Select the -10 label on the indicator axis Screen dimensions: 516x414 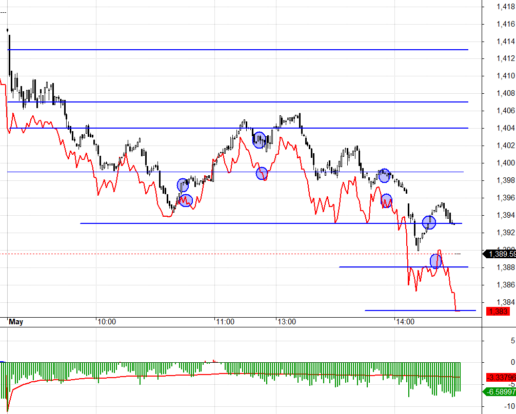coord(509,406)
